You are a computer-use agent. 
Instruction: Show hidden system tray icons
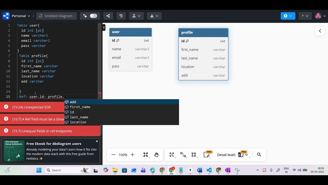click(x=258, y=170)
